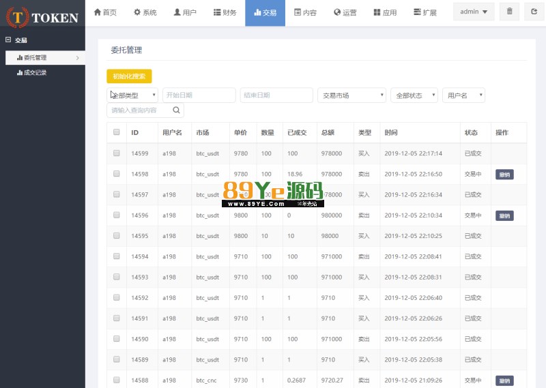Check the box for order 14593
Image resolution: width=546 pixels, height=388 pixels.
(117, 277)
